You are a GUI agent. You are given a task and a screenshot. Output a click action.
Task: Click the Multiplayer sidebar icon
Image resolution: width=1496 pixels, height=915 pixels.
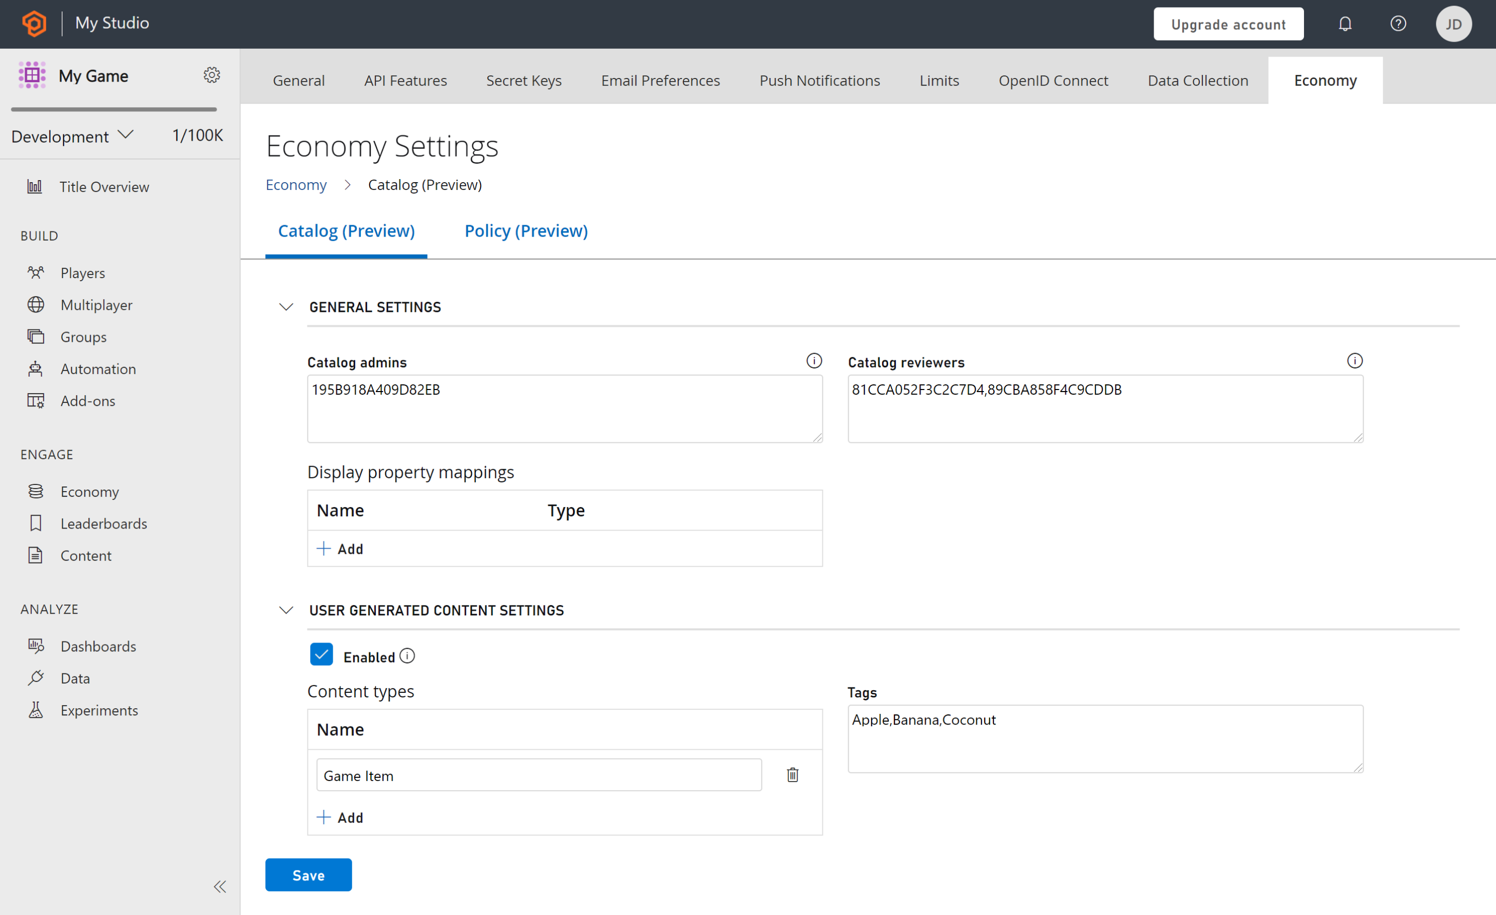[35, 304]
